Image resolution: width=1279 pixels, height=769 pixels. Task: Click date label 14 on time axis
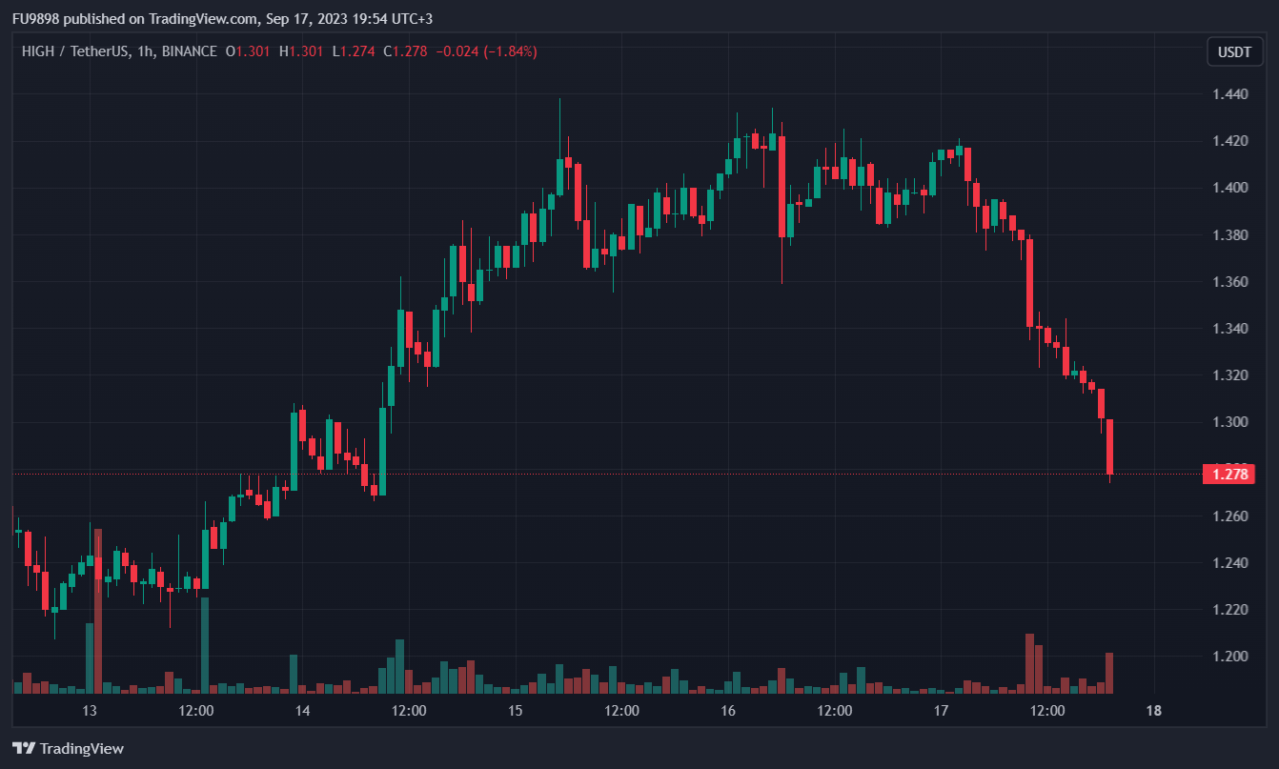(x=303, y=711)
